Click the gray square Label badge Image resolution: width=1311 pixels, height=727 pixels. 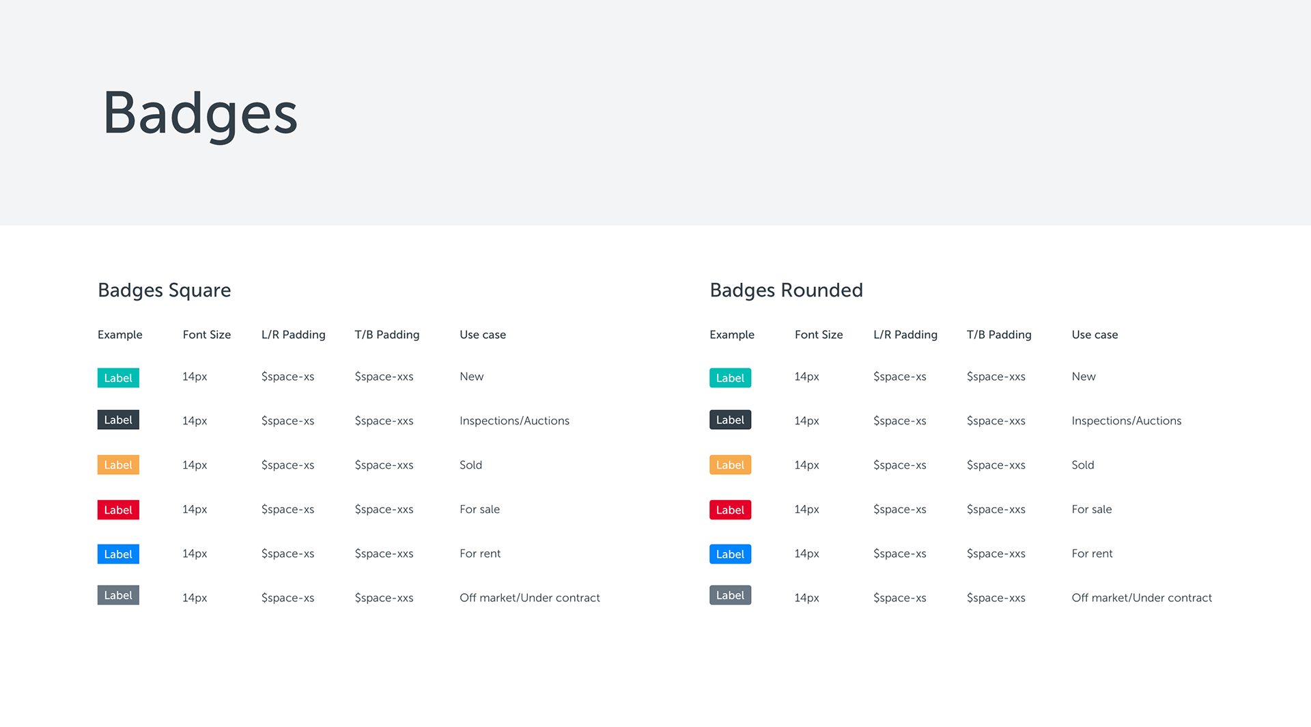(118, 595)
